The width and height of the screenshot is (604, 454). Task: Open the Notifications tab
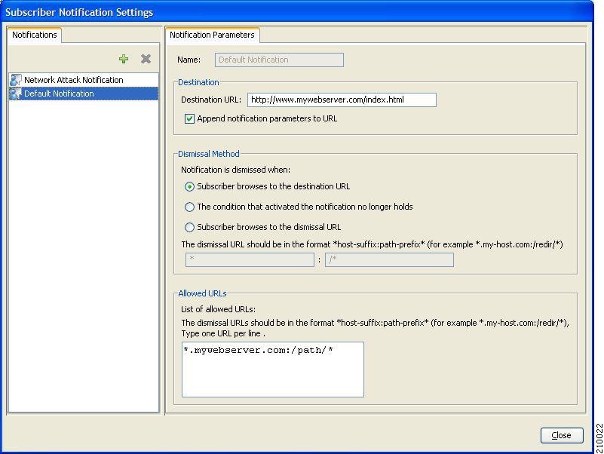click(34, 35)
